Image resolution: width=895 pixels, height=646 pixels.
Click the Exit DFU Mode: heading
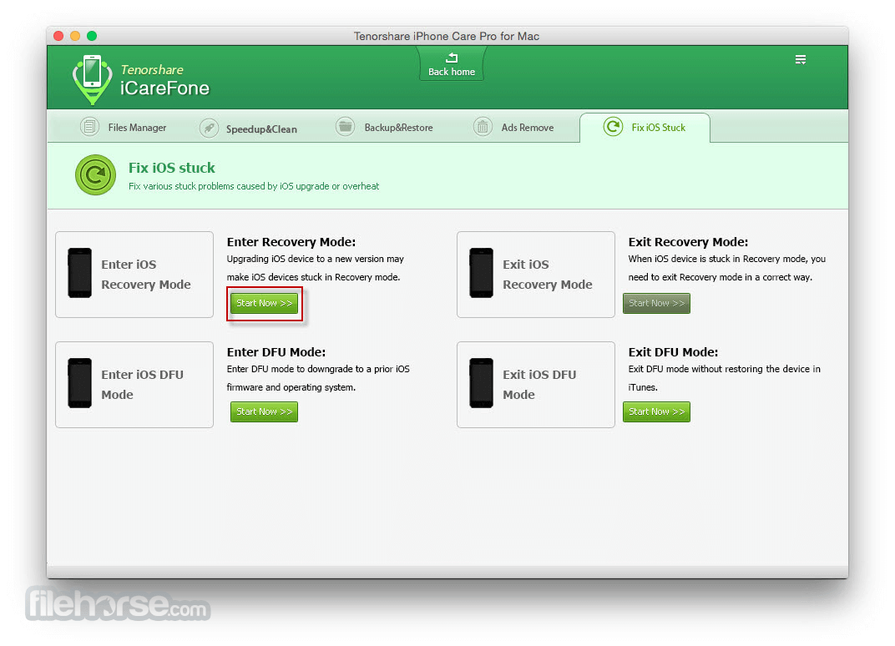coord(673,352)
